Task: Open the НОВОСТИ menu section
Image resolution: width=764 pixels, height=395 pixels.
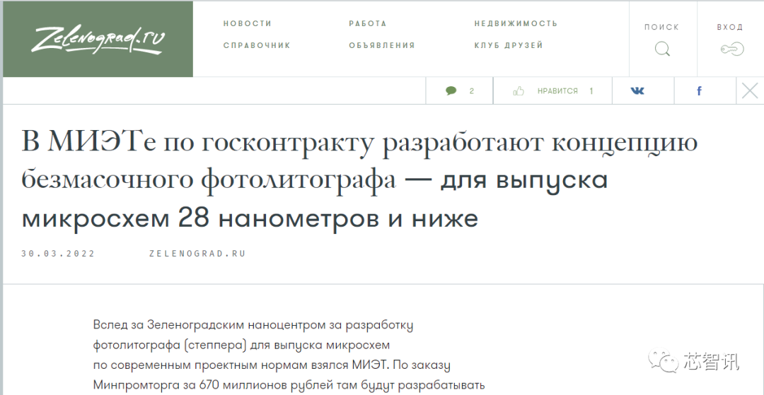Action: 248,23
